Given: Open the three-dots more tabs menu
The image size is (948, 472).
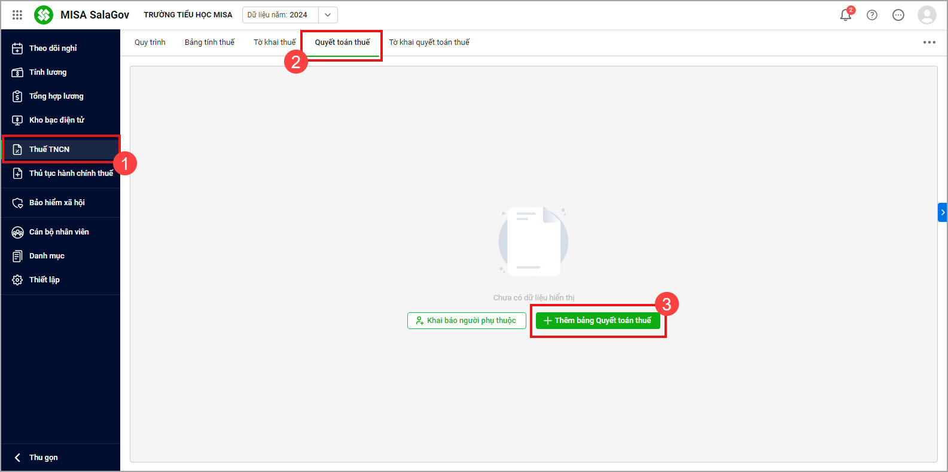Looking at the screenshot, I should point(929,42).
